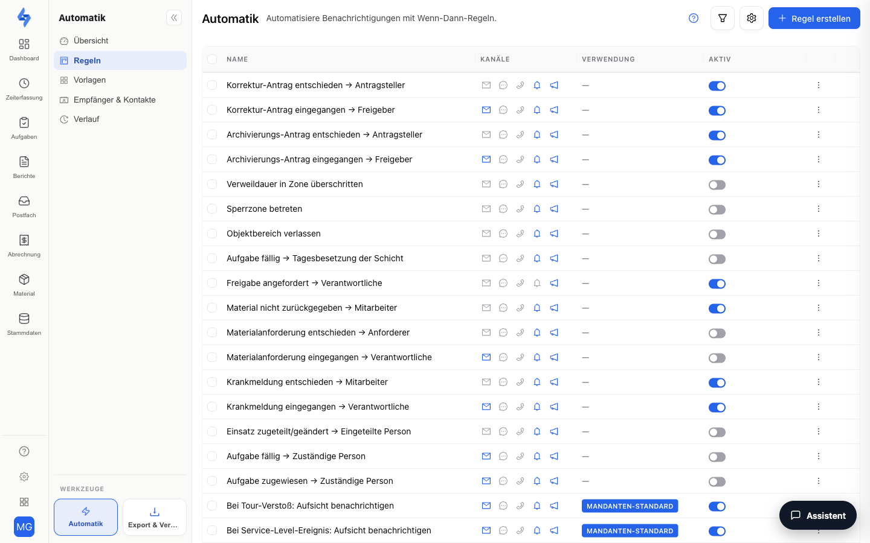Open the Dashboard from the left rail
This screenshot has width=870, height=543.
(24, 49)
